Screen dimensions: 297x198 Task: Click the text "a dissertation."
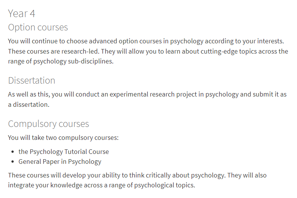(x=29, y=105)
